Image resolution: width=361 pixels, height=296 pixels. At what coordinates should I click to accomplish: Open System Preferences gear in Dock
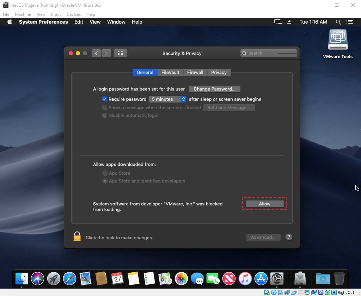(277, 278)
